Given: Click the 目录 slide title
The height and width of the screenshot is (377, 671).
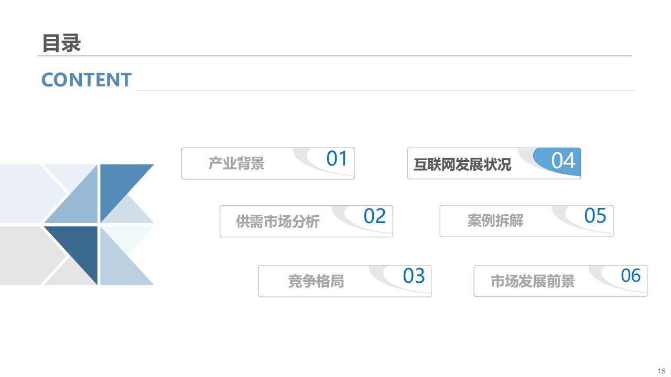Looking at the screenshot, I should (61, 43).
